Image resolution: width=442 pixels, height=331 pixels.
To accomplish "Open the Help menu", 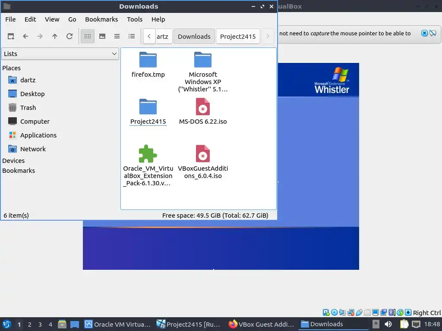I will [x=158, y=19].
